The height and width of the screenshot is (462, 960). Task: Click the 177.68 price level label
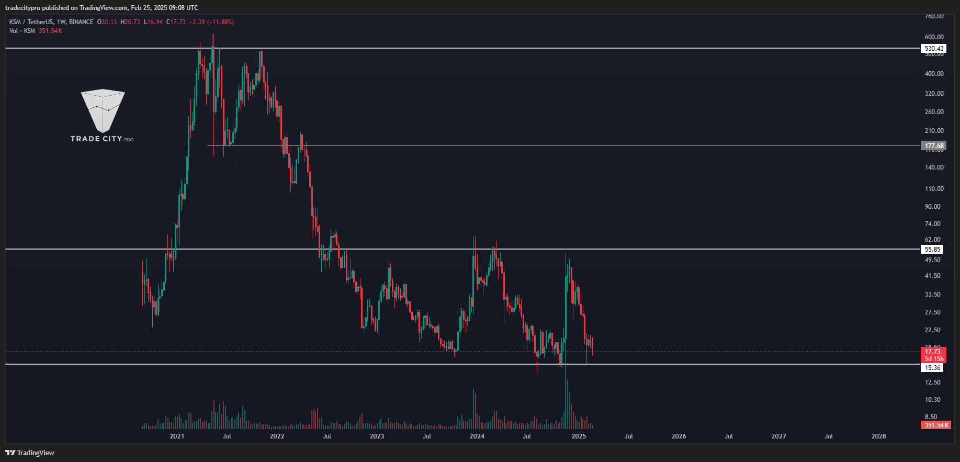934,146
